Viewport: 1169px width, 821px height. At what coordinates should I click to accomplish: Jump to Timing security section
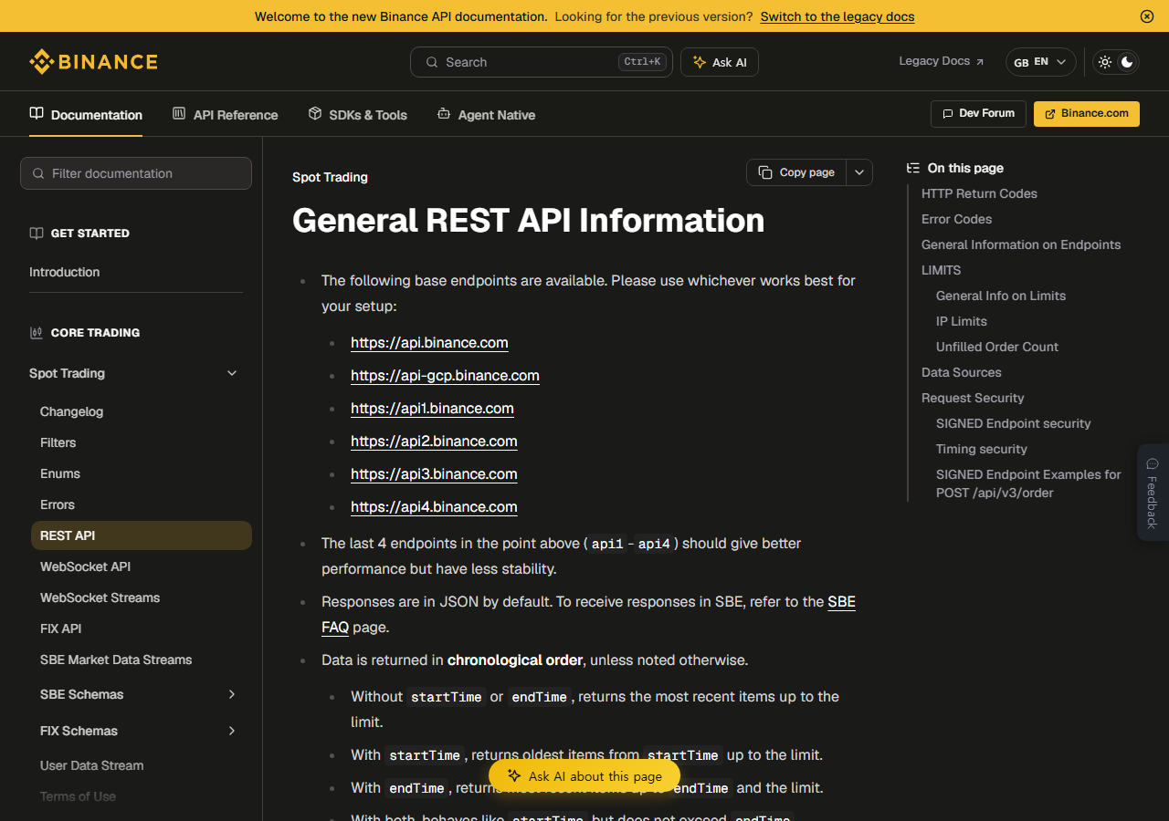coord(982,449)
